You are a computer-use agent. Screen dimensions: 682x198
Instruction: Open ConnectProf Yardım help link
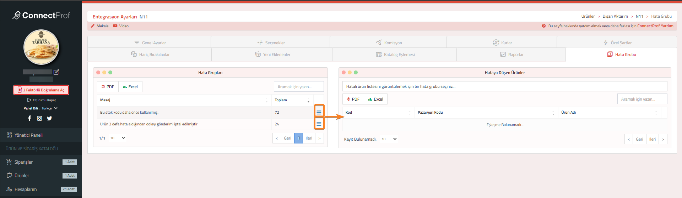point(655,26)
